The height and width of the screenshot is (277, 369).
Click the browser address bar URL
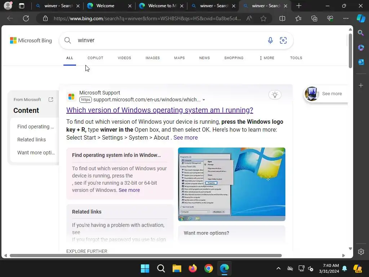tap(147, 18)
